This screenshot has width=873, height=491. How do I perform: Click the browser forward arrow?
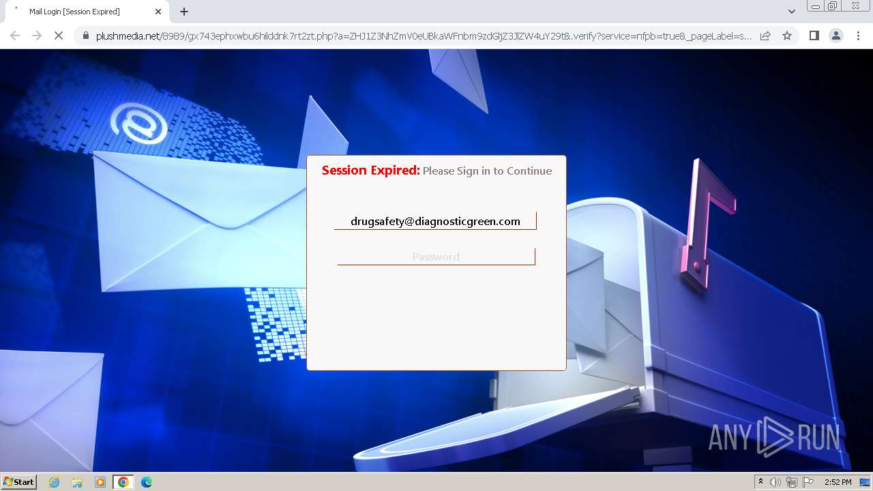point(37,35)
